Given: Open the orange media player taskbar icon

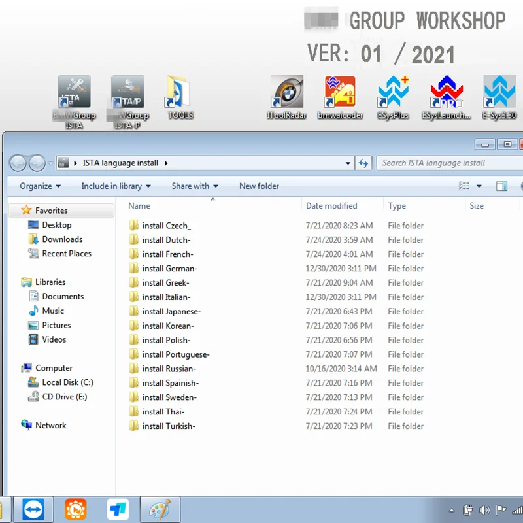Looking at the screenshot, I should coord(76,509).
